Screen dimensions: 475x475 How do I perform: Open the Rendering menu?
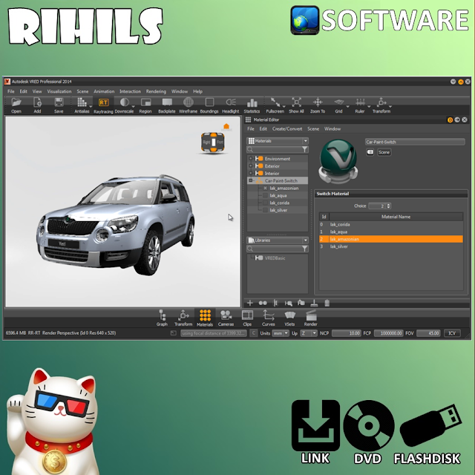click(156, 91)
